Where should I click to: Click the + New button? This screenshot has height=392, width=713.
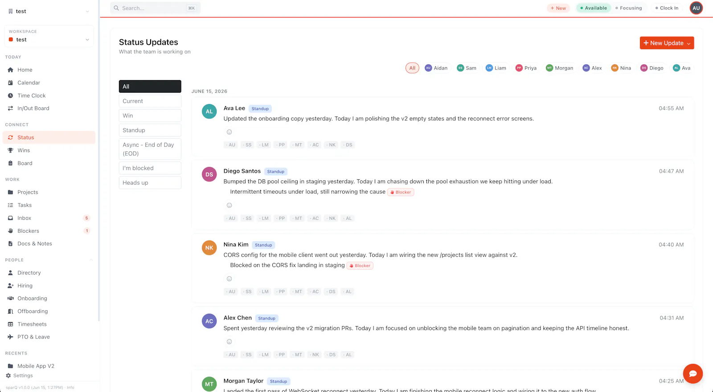click(x=558, y=8)
